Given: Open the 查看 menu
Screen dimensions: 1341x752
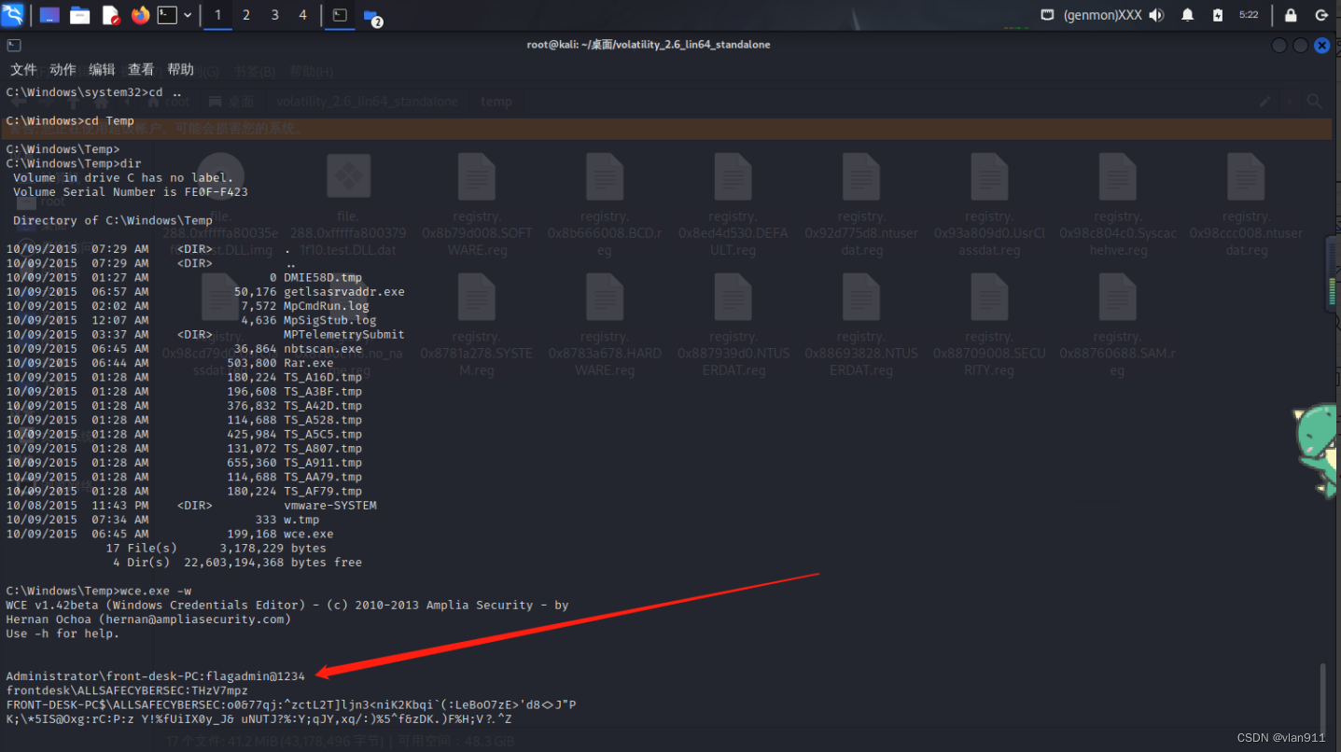Looking at the screenshot, I should (x=141, y=70).
